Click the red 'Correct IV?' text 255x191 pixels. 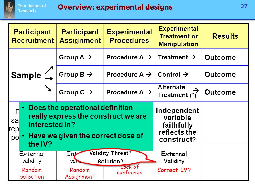pyautogui.click(x=174, y=170)
